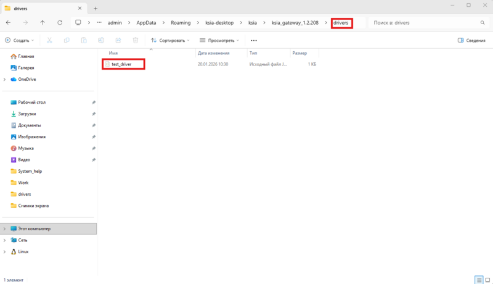Click the Back navigation arrow
The image size is (493, 284).
pyautogui.click(x=8, y=22)
